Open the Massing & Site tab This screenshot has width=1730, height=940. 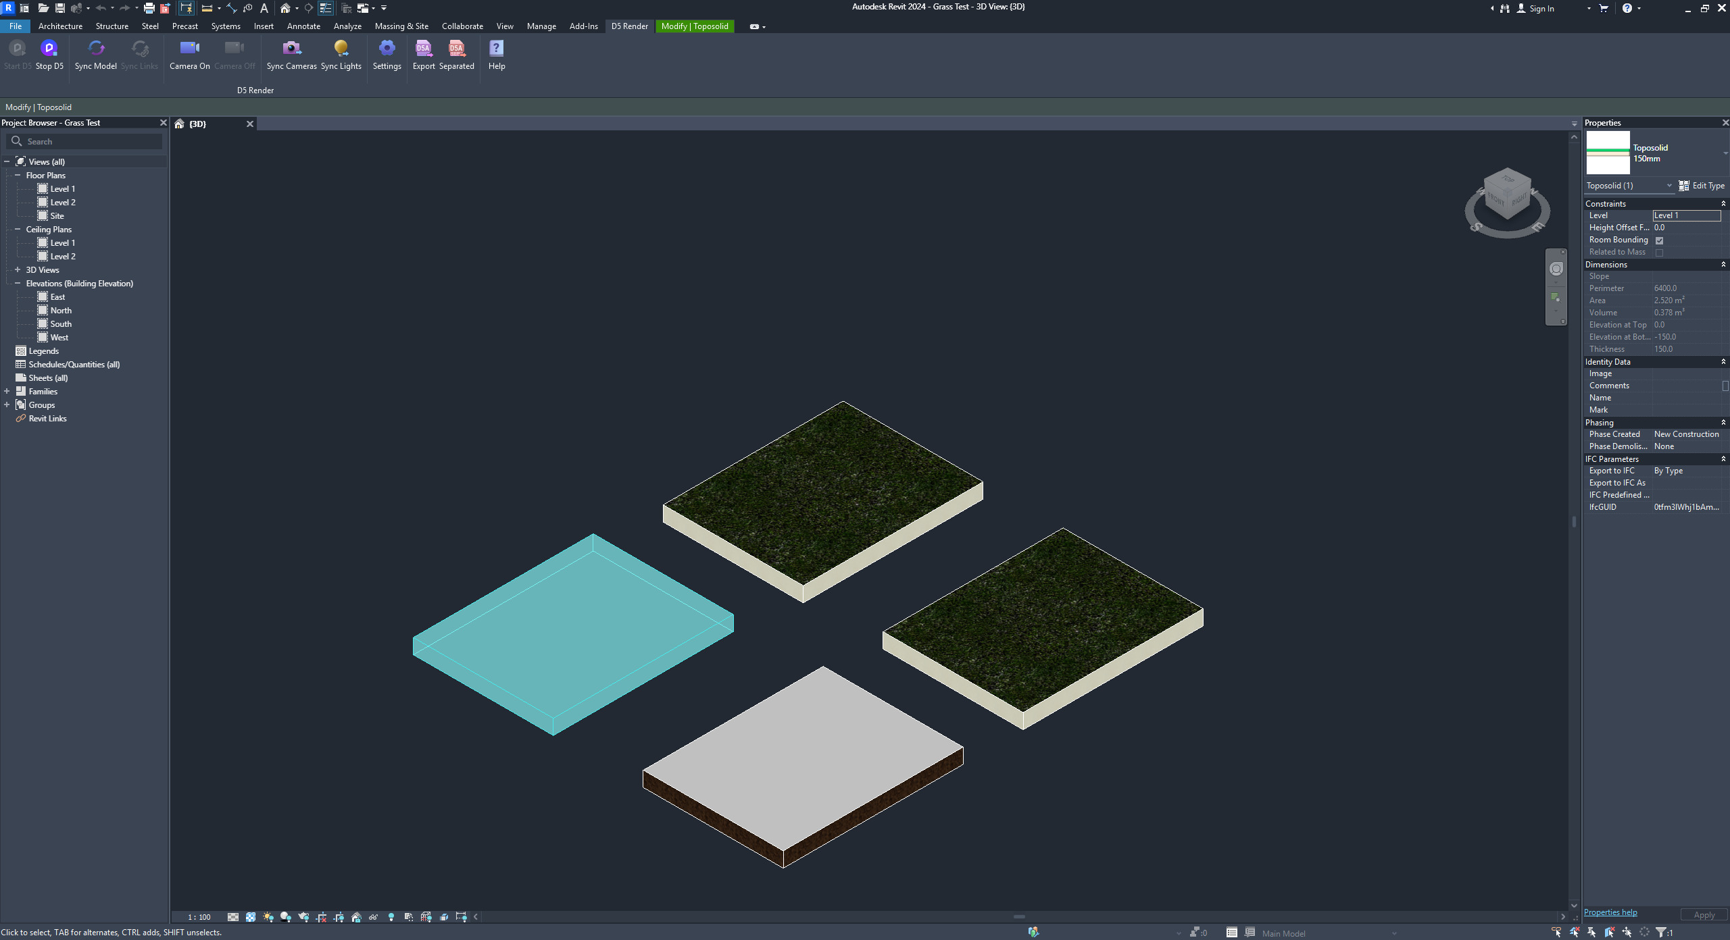point(401,26)
